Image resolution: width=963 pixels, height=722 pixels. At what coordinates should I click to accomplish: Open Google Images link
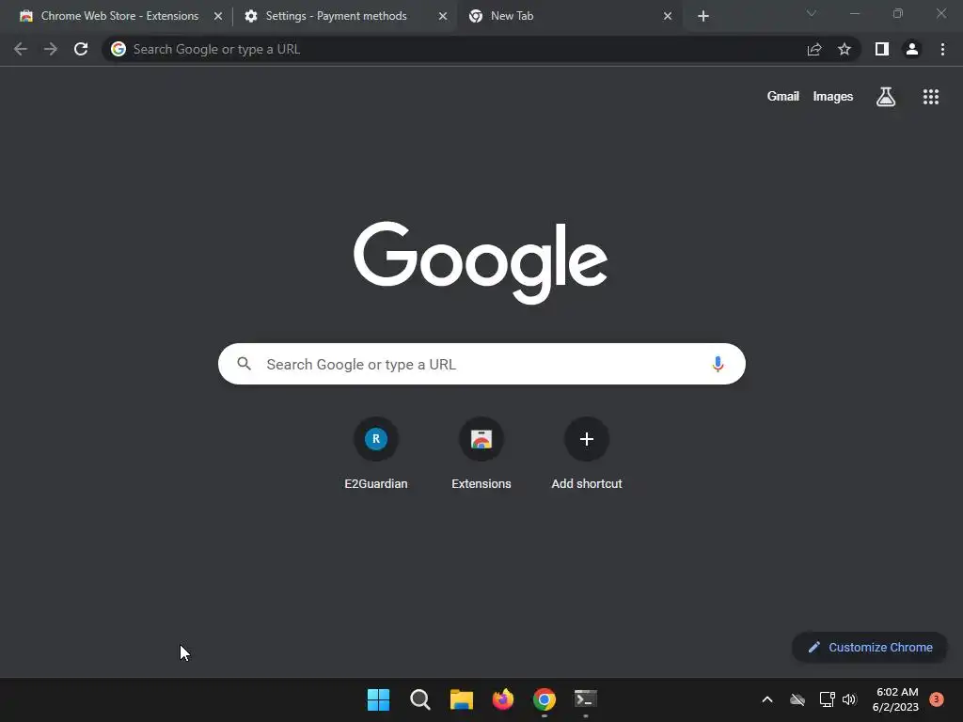833,97
